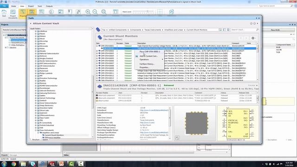Click the Zoom Fit magnifier icon

pos(104,12)
